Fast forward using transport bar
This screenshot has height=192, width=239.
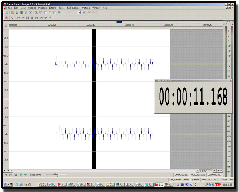[45, 18]
